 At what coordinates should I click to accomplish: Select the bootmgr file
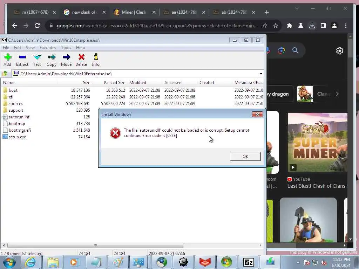click(17, 124)
